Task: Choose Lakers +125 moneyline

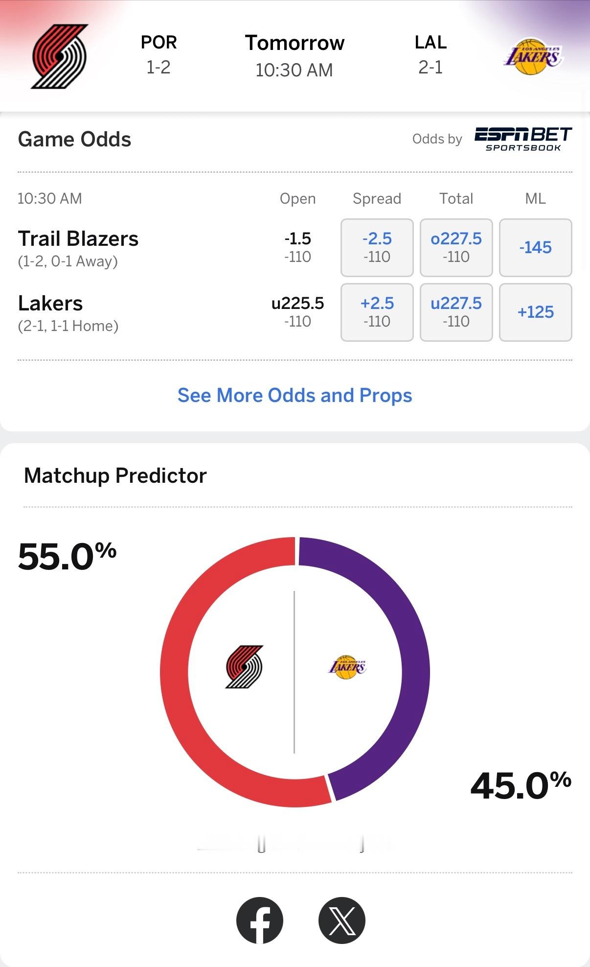Action: pos(535,312)
